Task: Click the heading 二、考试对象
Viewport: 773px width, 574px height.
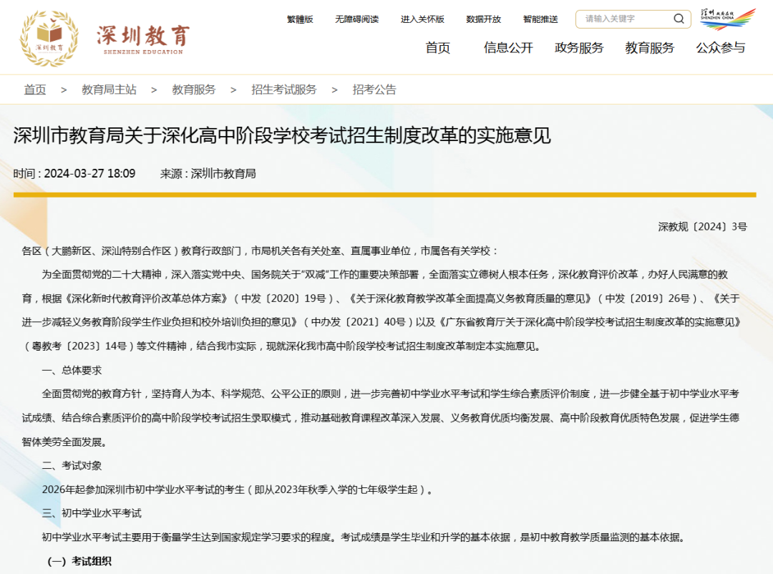Action: pos(72,465)
